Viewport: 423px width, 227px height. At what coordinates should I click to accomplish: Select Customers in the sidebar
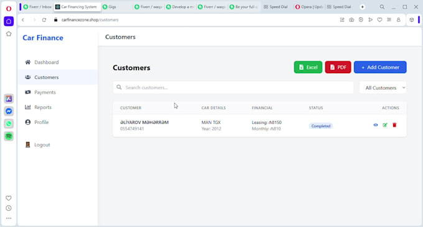coord(58,77)
